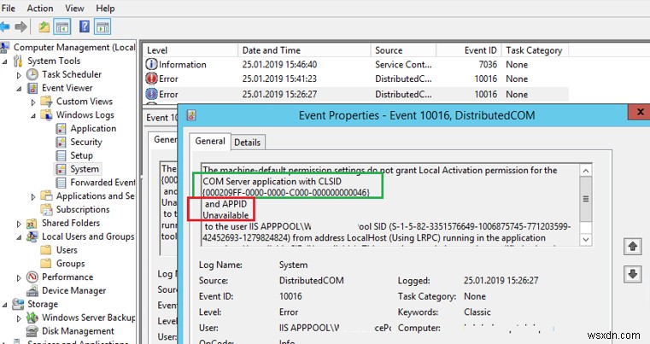Screen dimensions: 650x344
Task: Expand the Windows Server Backup node
Action: pyautogui.click(x=19, y=318)
